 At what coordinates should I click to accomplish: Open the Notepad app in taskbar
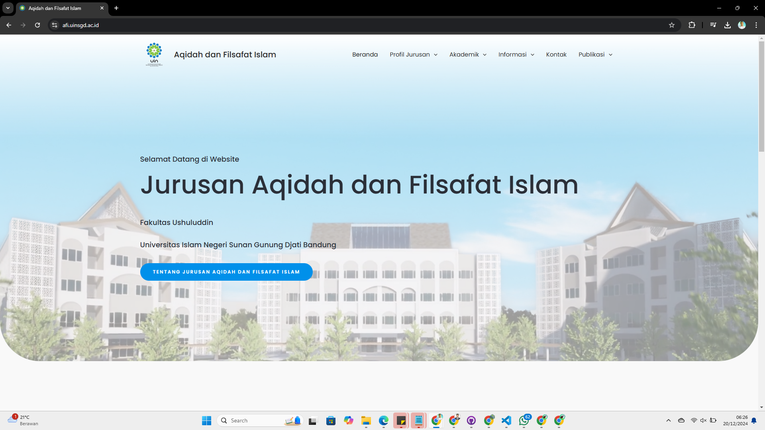click(418, 420)
